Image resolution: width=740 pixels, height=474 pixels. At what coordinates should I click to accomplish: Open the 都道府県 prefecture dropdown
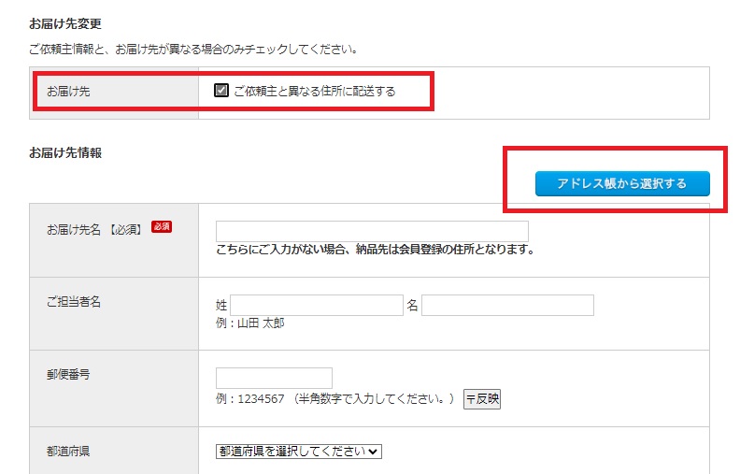click(299, 451)
